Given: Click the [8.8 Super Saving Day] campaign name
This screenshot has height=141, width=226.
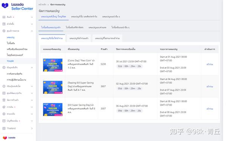Looking at the screenshot, I should point(81,109).
